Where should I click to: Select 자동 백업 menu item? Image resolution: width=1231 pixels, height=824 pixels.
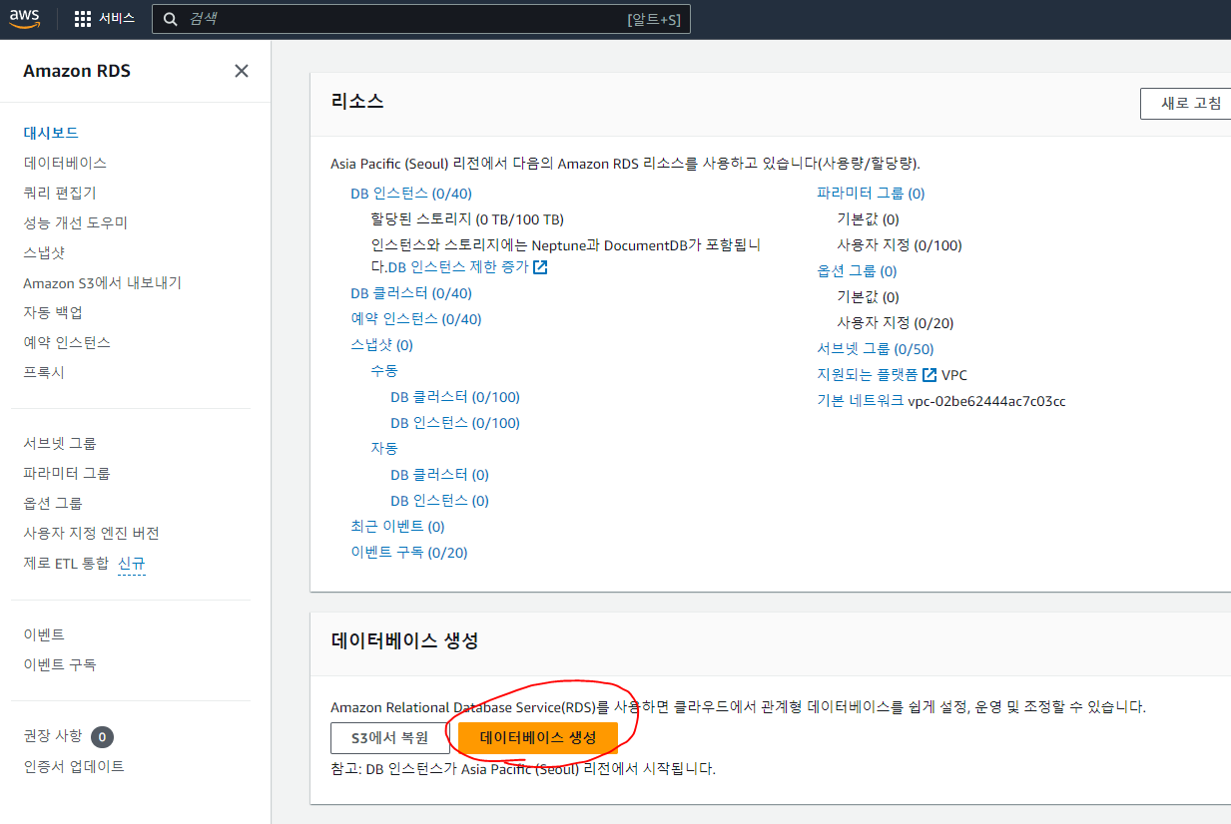pyautogui.click(x=53, y=312)
